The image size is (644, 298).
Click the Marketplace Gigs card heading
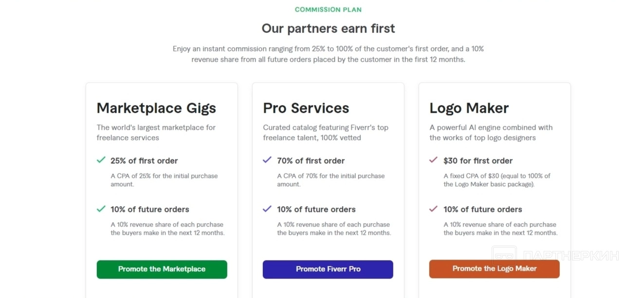(x=156, y=108)
